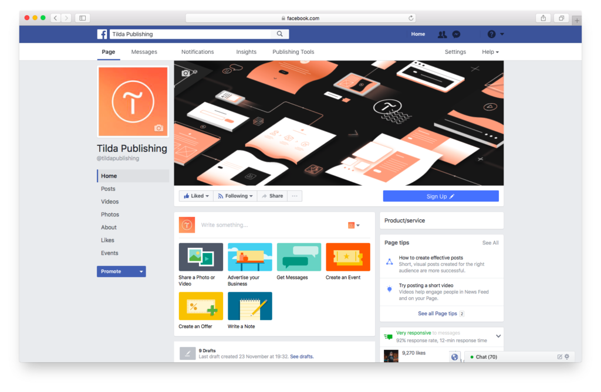Click the compose new message icon in chat bar
This screenshot has width=601, height=392.
559,357
